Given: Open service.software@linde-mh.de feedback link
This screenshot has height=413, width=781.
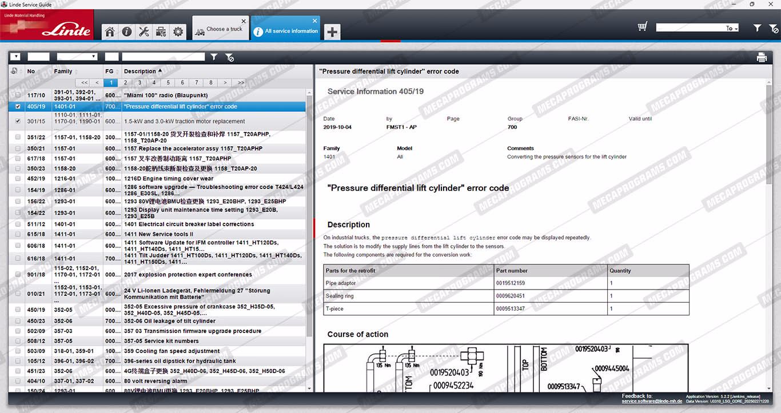Looking at the screenshot, I should tap(652, 402).
